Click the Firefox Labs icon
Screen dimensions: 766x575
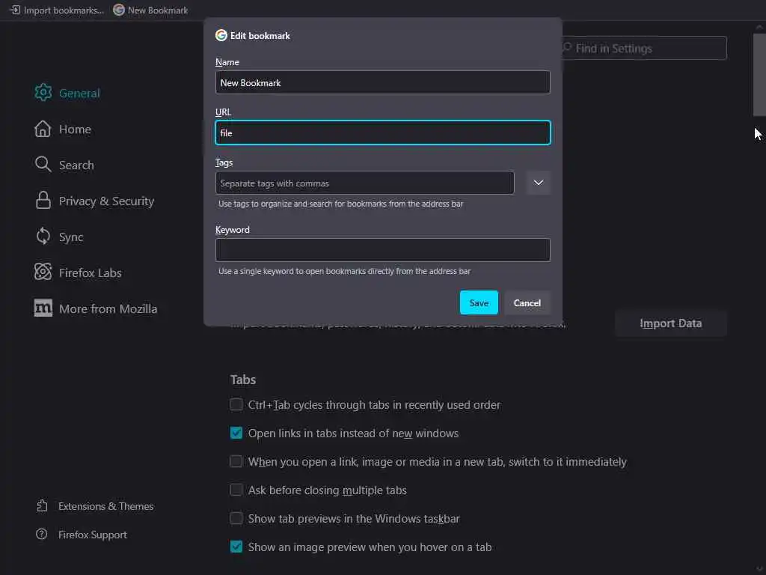click(43, 273)
